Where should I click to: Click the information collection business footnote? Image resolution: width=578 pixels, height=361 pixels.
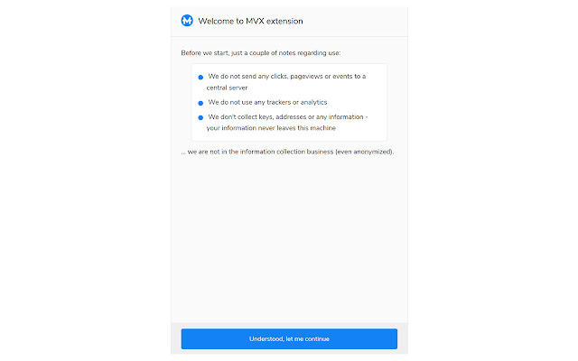click(287, 152)
